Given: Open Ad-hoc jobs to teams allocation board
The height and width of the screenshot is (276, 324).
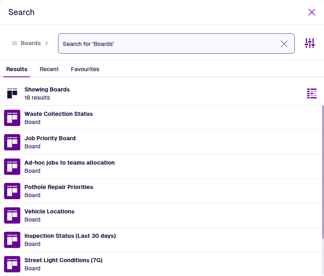Looking at the screenshot, I should pyautogui.click(x=69, y=163).
